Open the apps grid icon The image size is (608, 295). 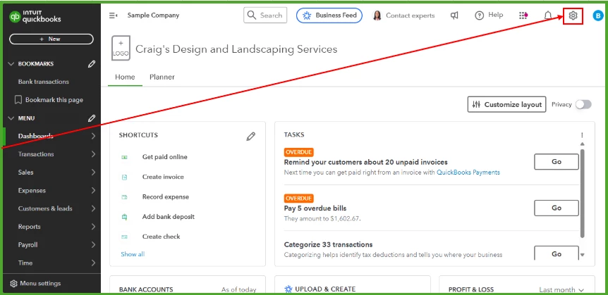pos(523,15)
